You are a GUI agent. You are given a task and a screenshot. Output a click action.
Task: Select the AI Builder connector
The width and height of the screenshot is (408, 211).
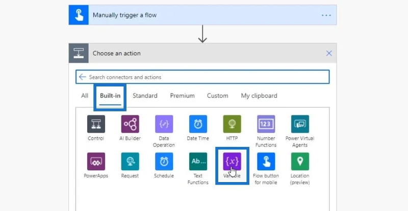click(130, 124)
